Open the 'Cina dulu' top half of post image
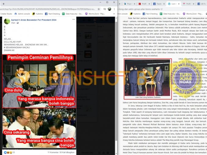 [x=39, y=81]
